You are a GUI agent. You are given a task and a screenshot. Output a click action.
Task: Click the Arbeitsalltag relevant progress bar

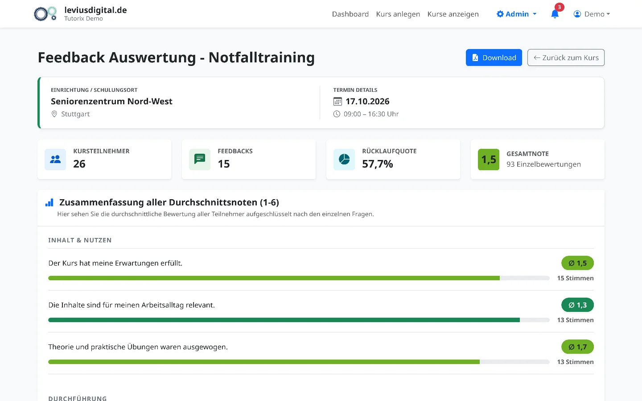click(299, 320)
